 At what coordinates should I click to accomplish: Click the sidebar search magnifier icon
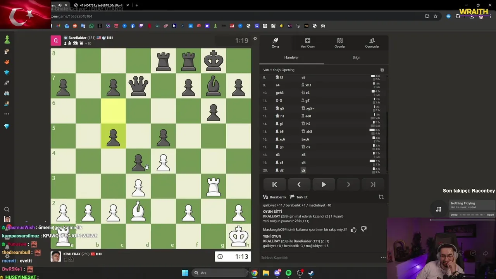(x=7, y=209)
